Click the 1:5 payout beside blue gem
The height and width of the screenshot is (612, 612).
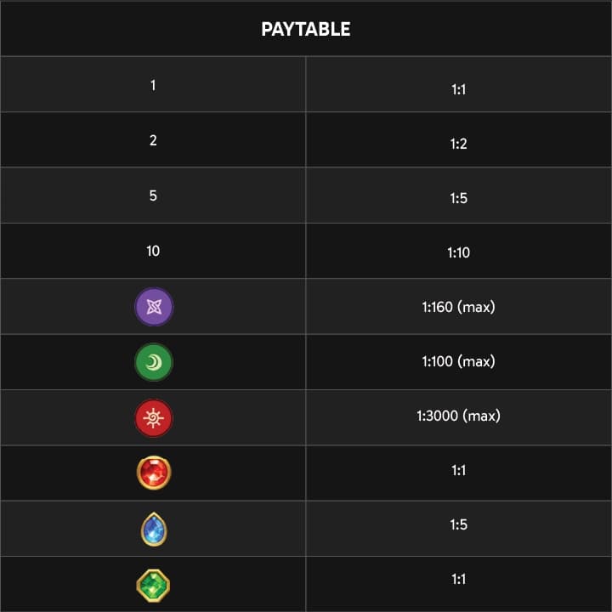click(459, 524)
